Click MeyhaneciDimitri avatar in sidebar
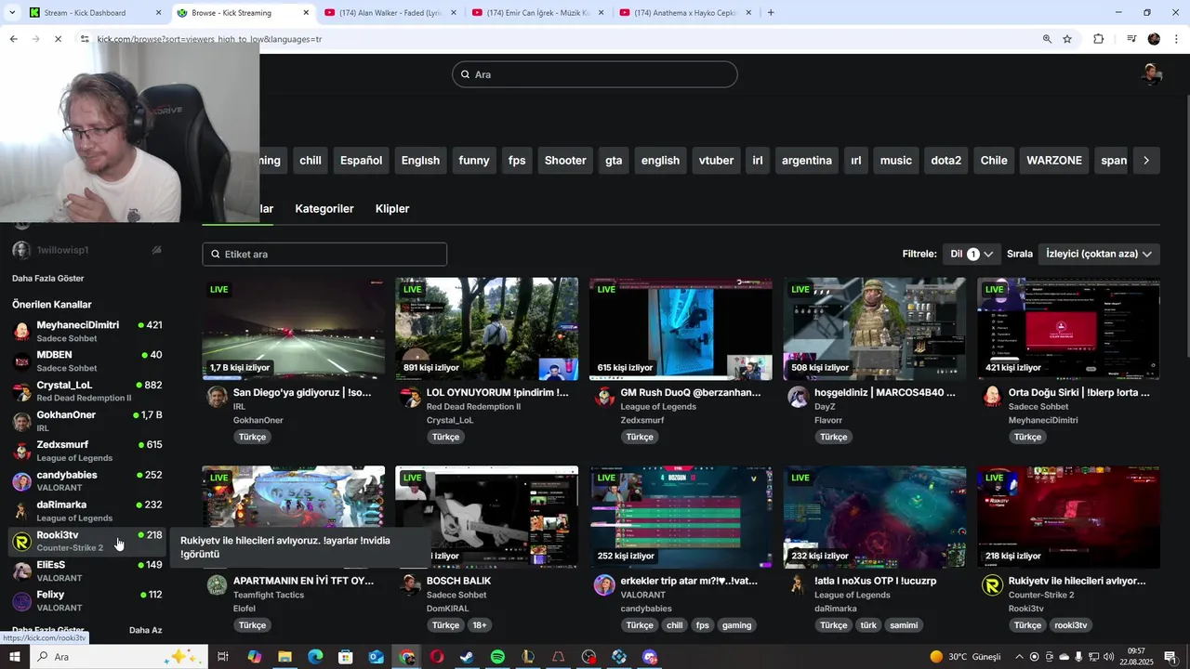 tap(21, 332)
